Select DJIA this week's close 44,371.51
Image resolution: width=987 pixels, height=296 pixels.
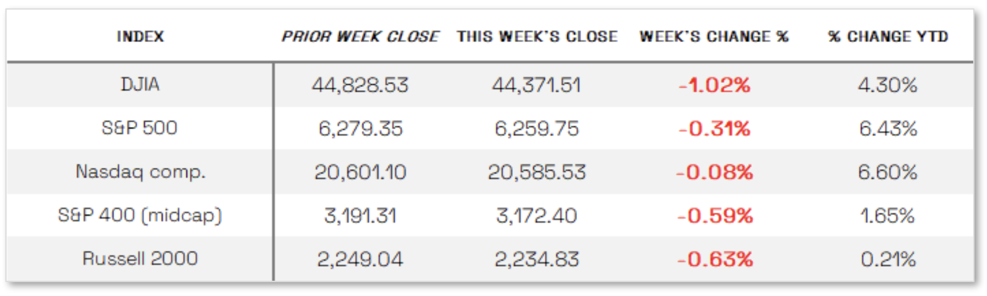537,85
